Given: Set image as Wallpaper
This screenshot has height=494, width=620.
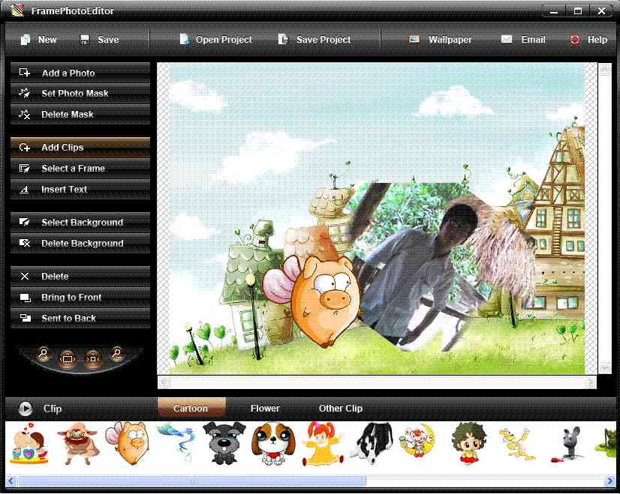Looking at the screenshot, I should (440, 40).
